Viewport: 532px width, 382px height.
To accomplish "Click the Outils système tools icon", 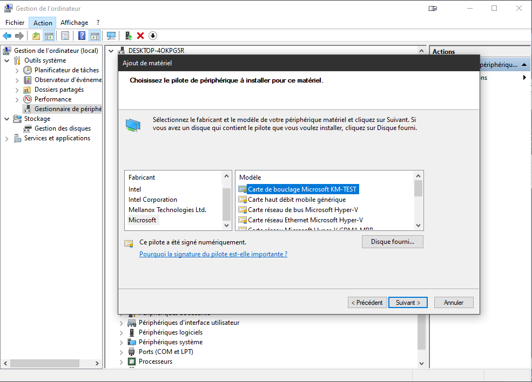I will click(x=17, y=60).
